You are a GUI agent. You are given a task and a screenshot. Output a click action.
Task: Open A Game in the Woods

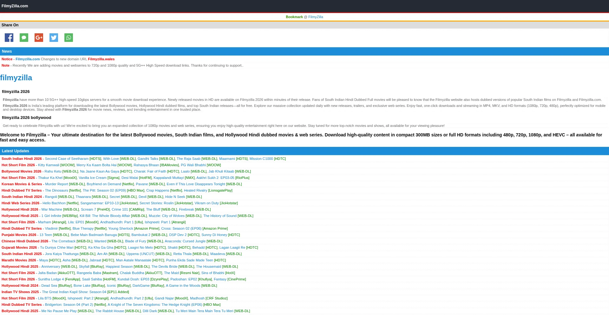click(x=183, y=285)
